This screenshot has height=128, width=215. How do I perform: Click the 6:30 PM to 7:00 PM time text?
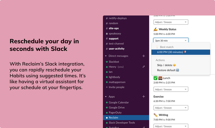(164, 101)
